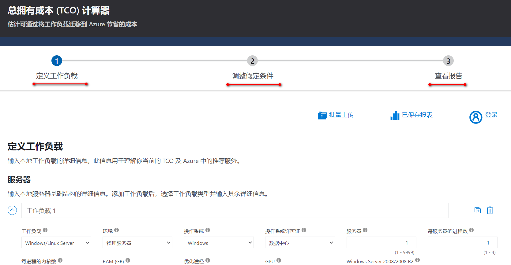Click the info icon next to 环境 label
The image size is (511, 265).
(117, 230)
